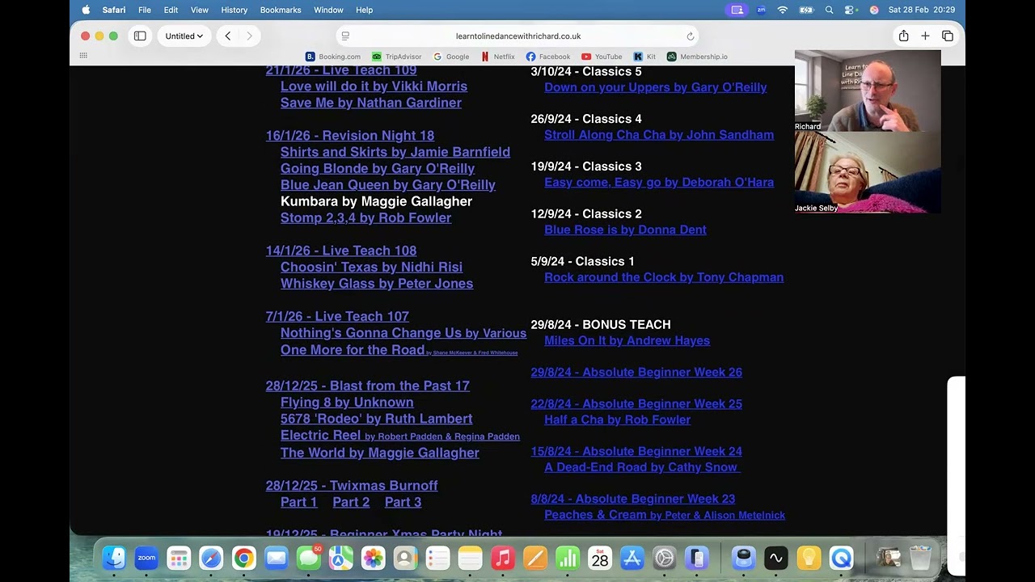Open the Share button in Safari toolbar
This screenshot has width=1035, height=582.
[903, 36]
